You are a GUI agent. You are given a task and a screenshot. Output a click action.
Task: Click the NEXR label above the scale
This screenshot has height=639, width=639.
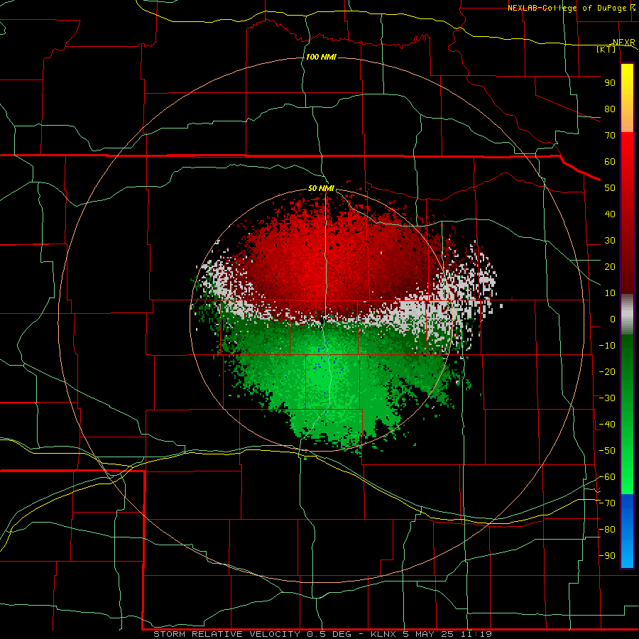coord(623,43)
